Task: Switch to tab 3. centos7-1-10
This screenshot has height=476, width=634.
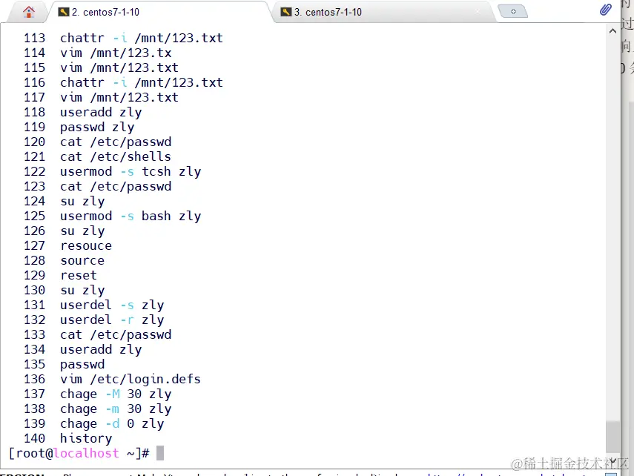Action: click(x=384, y=12)
